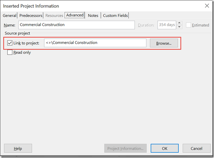Switch to the General tab
Image resolution: width=214 pixels, height=158 pixels.
tap(9, 16)
